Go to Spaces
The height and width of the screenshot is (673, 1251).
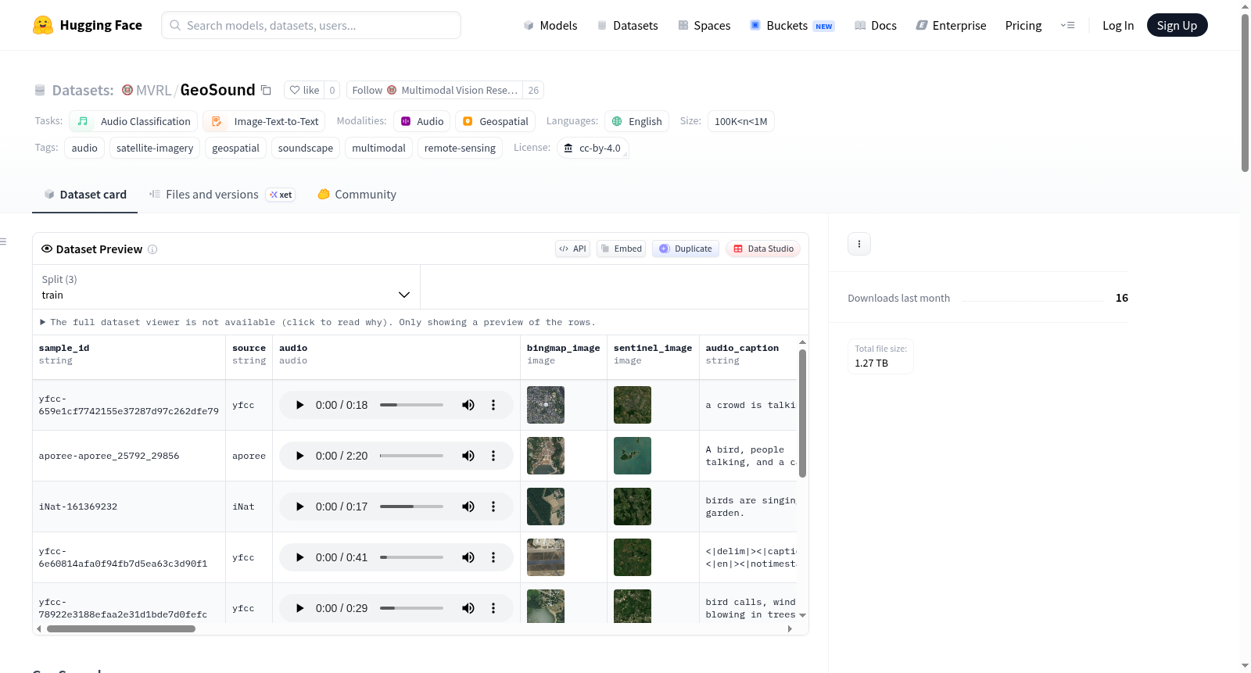click(x=704, y=25)
